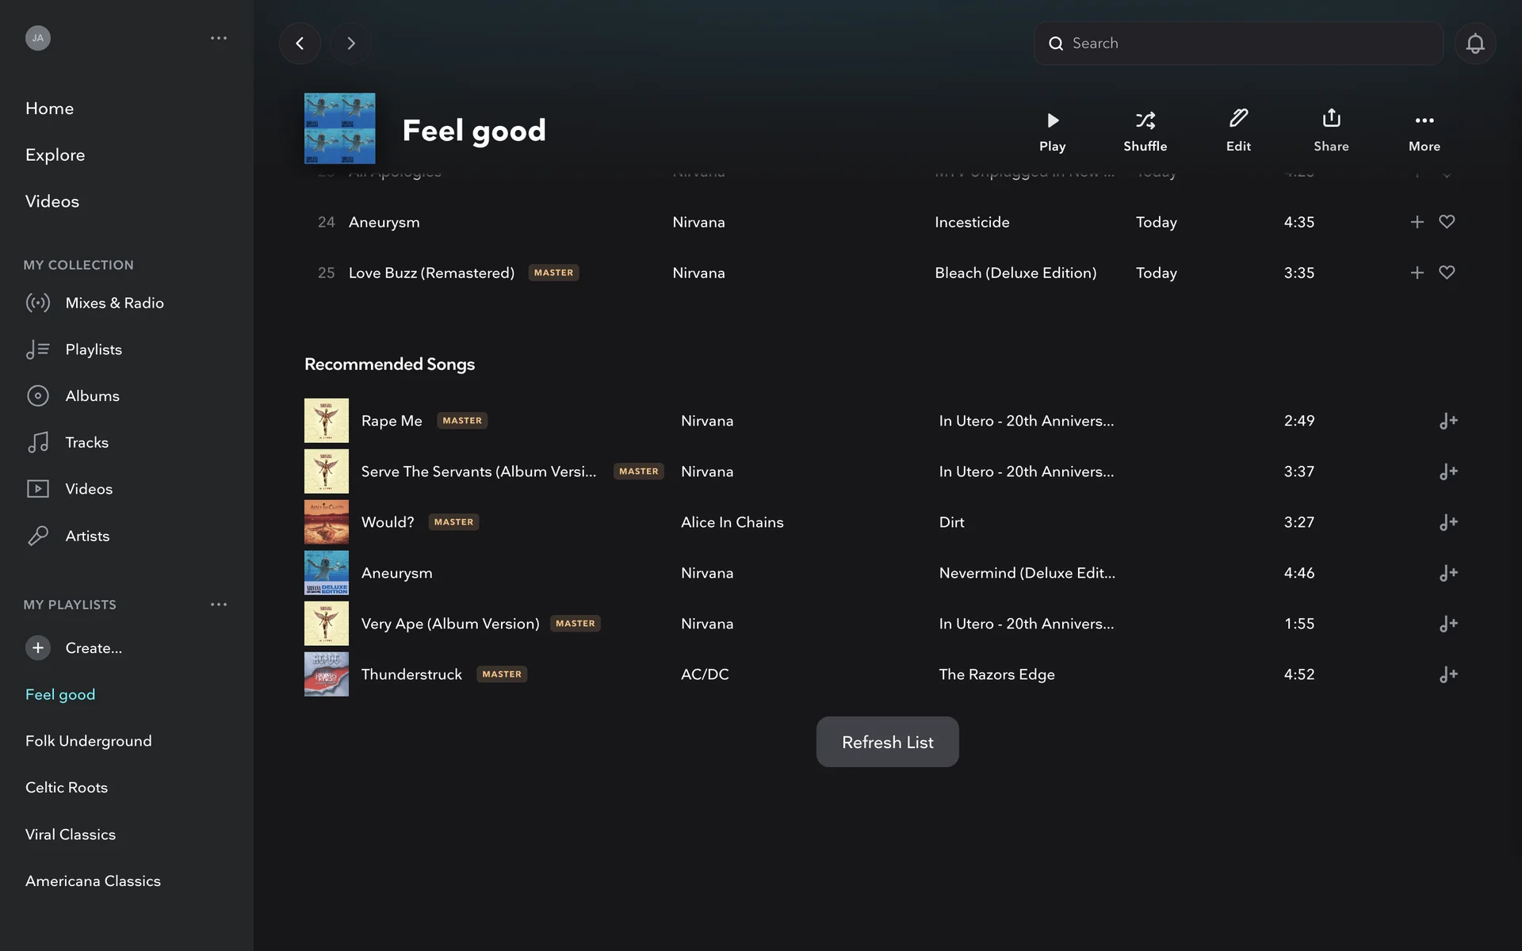Click the Edit pencil icon

(1238, 120)
